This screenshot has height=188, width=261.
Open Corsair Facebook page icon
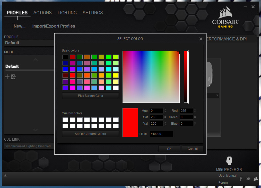pos(241,179)
